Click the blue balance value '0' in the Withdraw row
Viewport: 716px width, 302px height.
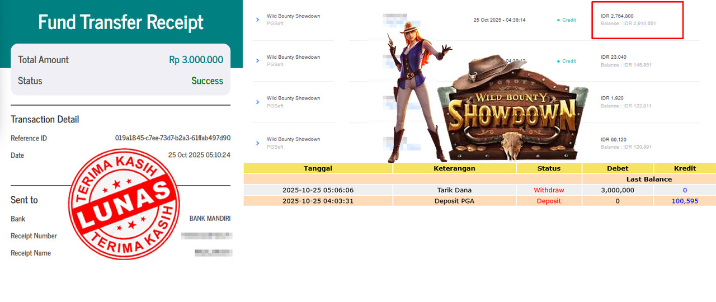coord(685,190)
